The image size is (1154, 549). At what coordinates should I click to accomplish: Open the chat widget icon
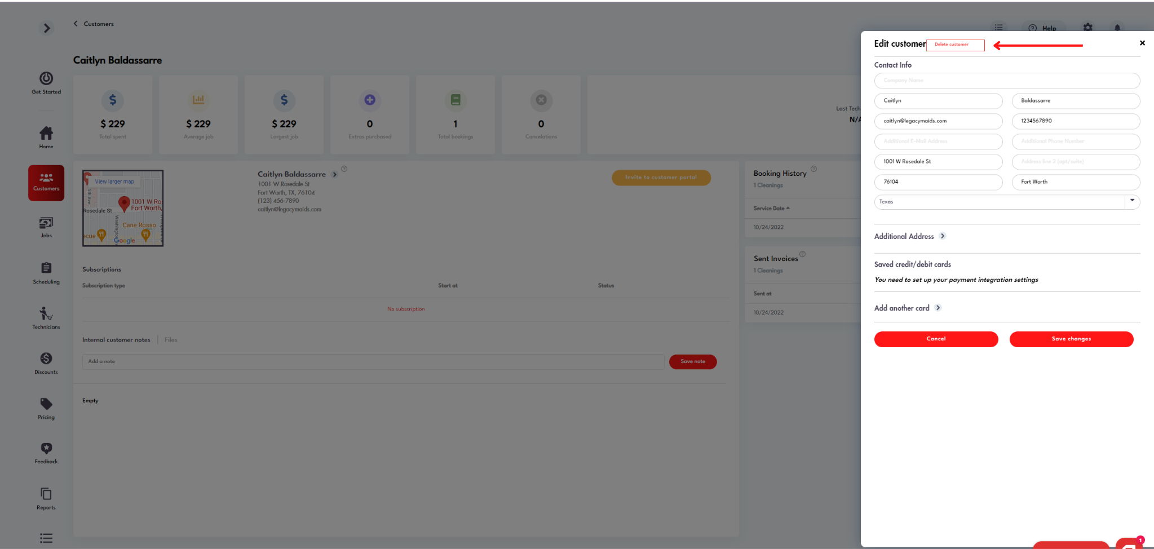click(1130, 543)
